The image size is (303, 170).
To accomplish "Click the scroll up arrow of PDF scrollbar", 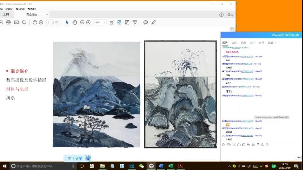I will [x=232, y=30].
